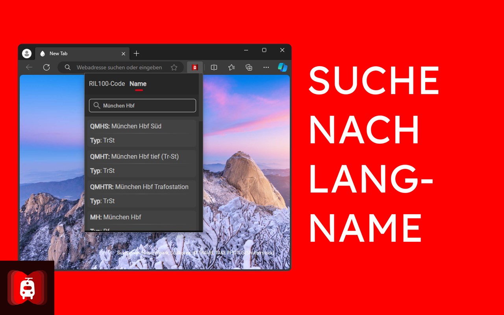Viewport: 504px width, 315px height.
Task: Select QMHS: München Hbf Süd result
Action: pos(142,133)
